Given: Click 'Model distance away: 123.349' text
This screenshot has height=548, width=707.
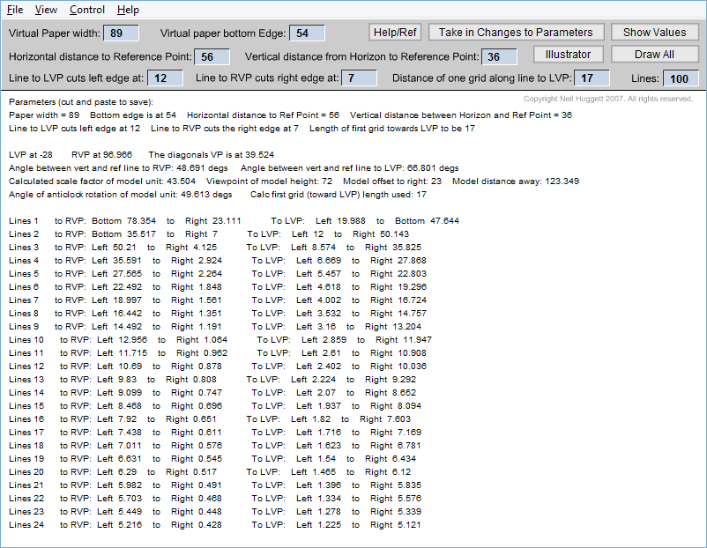Looking at the screenshot, I should 516,181.
